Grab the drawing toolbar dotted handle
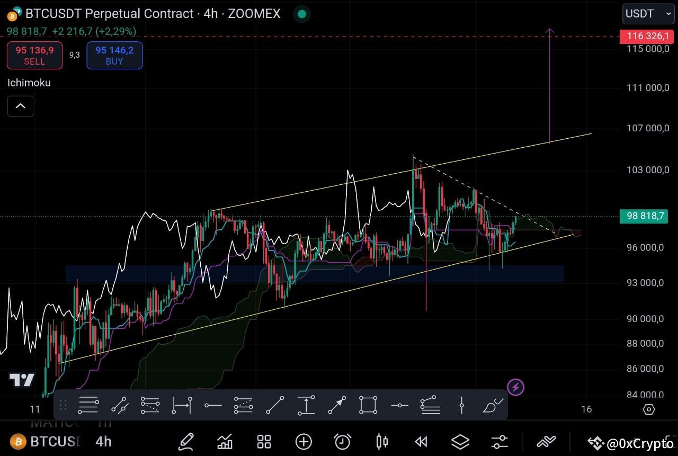The height and width of the screenshot is (456, 678). click(x=63, y=405)
